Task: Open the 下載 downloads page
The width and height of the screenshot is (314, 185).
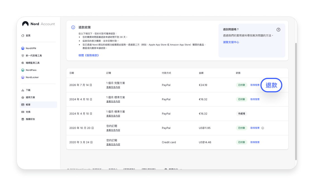Action: click(x=26, y=90)
